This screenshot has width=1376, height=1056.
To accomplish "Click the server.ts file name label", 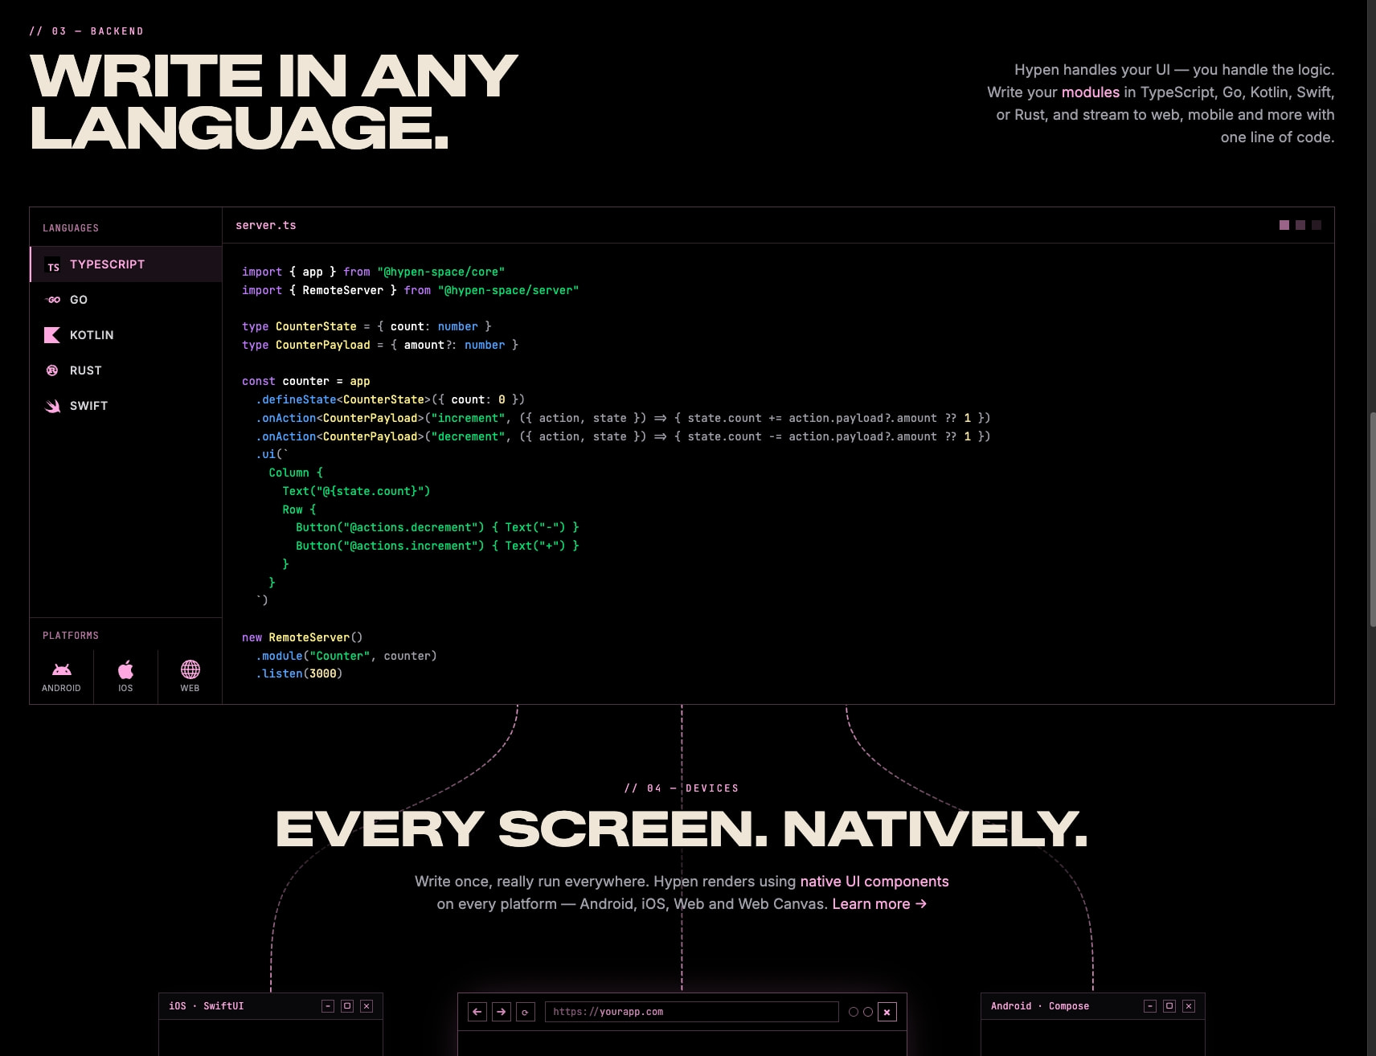I will pyautogui.click(x=266, y=226).
